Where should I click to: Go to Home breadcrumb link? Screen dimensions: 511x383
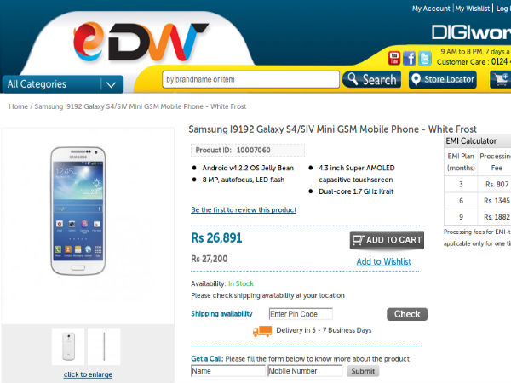pos(18,106)
